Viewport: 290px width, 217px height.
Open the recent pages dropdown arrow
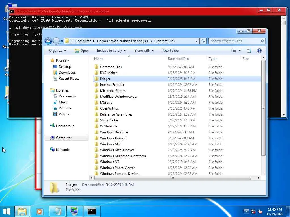pos(62,41)
